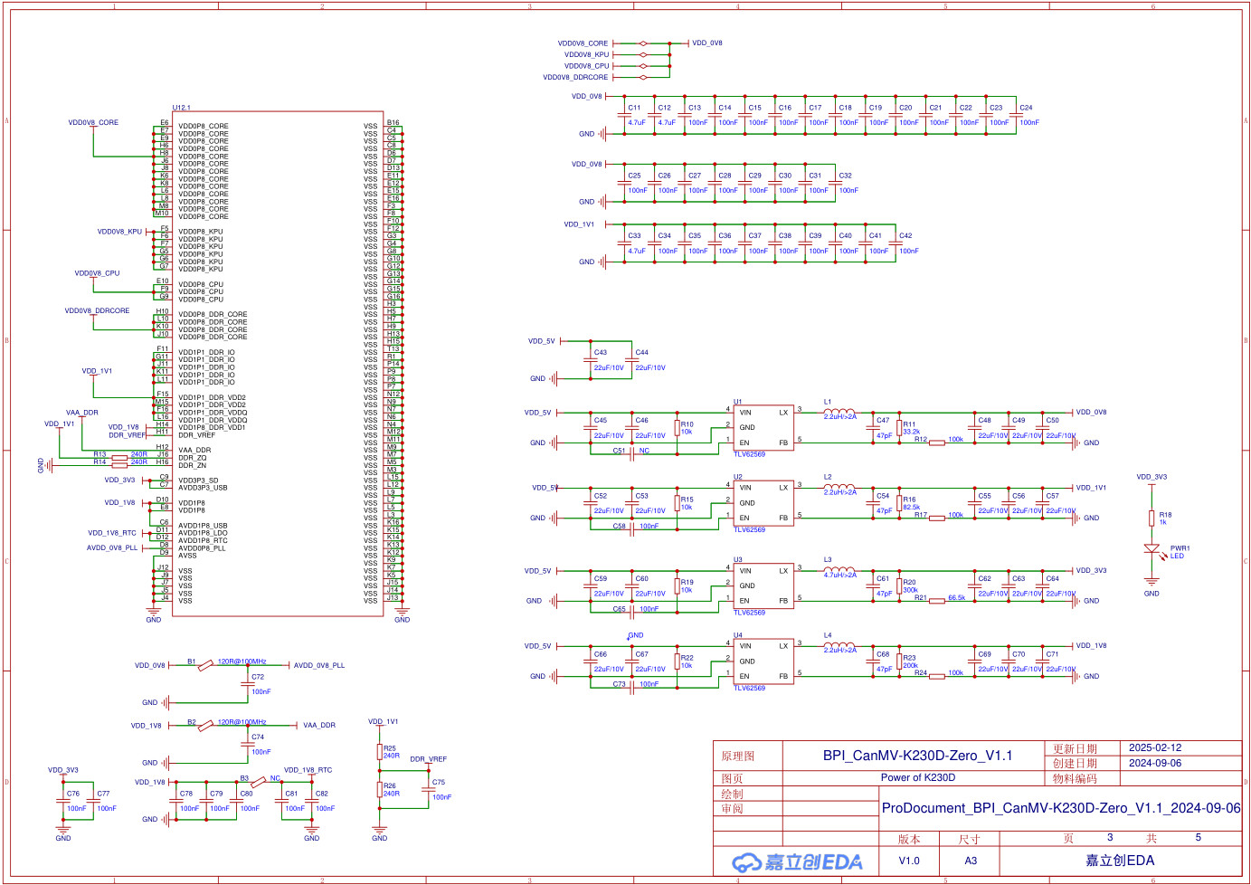Select the U2 TLV62569 regulator block
This screenshot has width=1251, height=885.
pyautogui.click(x=763, y=503)
